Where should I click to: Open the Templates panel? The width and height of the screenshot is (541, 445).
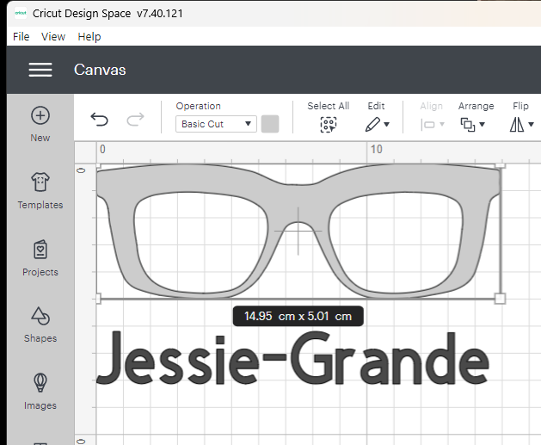[40, 182]
